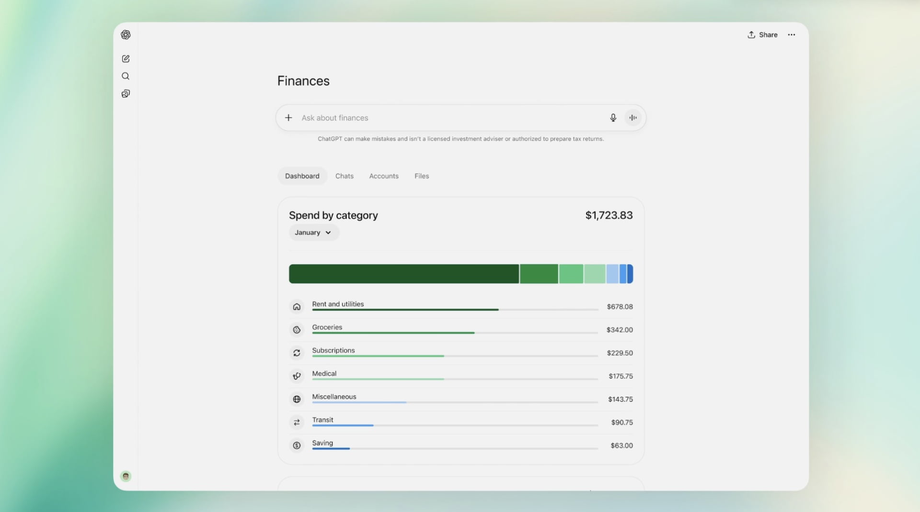Image resolution: width=920 pixels, height=512 pixels.
Task: Open the three-dot more options menu
Action: tap(792, 35)
